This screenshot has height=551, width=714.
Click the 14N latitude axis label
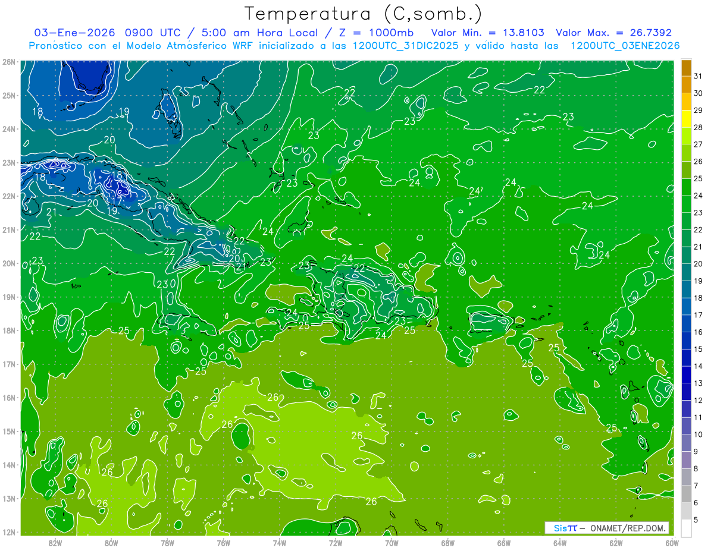click(x=8, y=465)
